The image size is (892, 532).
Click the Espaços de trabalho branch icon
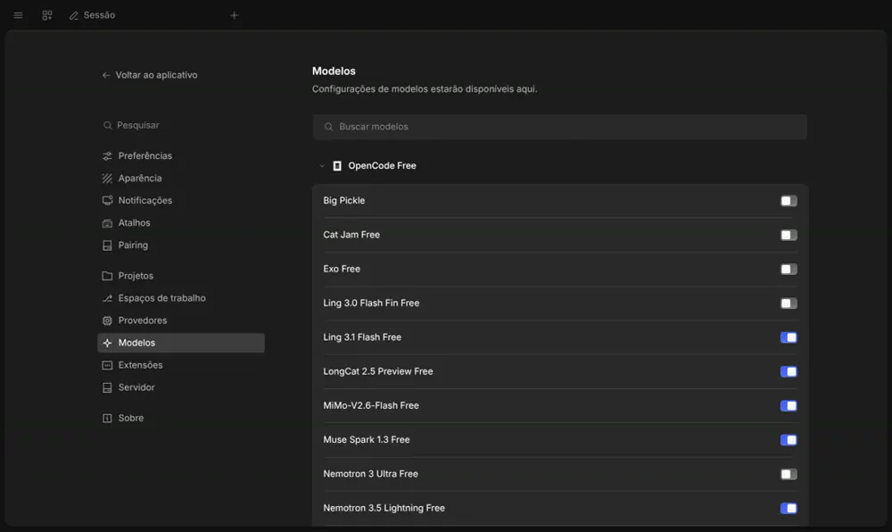(x=107, y=298)
